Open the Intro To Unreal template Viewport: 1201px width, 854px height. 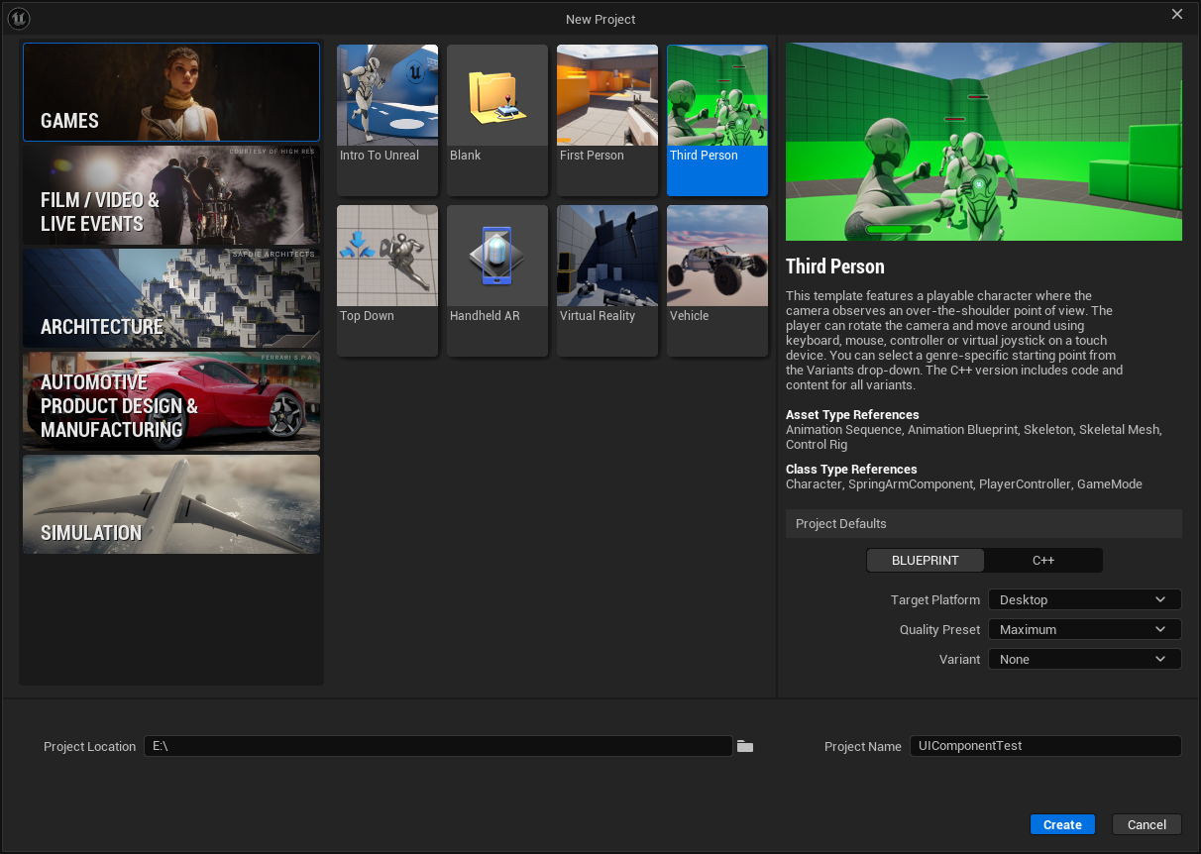[x=387, y=120]
